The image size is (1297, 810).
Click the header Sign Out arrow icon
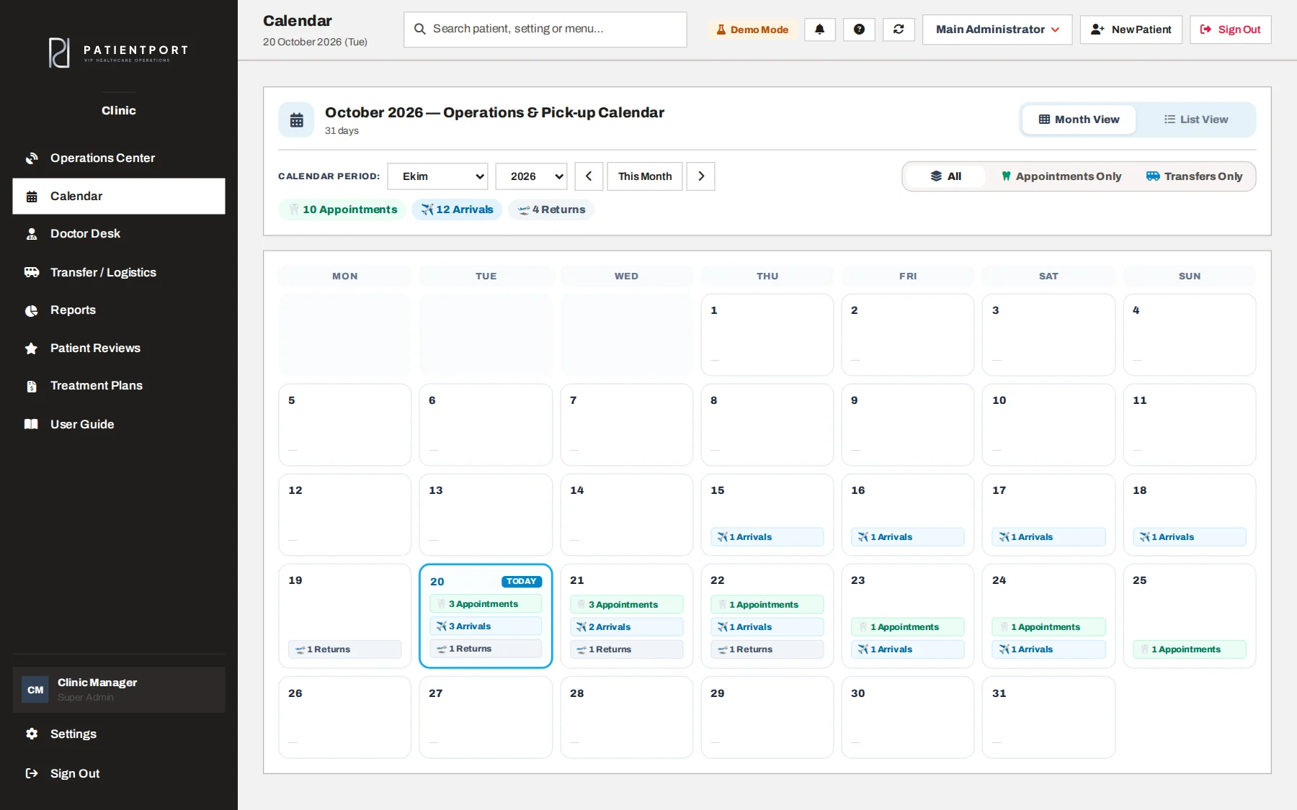click(x=1205, y=30)
